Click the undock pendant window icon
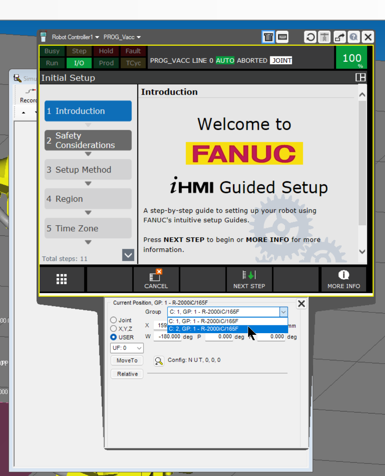Screen dimensions: 385x476 (x=340, y=37)
